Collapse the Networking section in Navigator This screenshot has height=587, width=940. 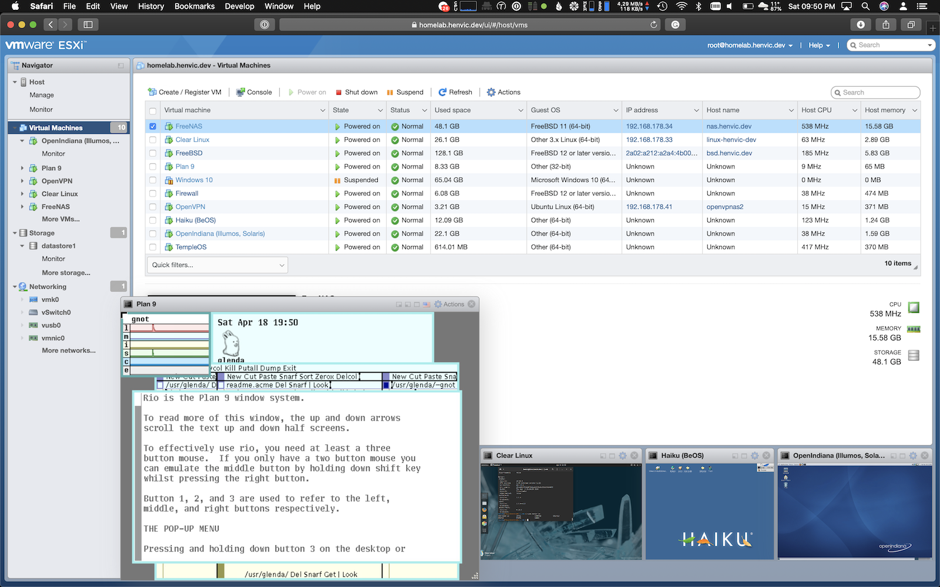click(15, 286)
